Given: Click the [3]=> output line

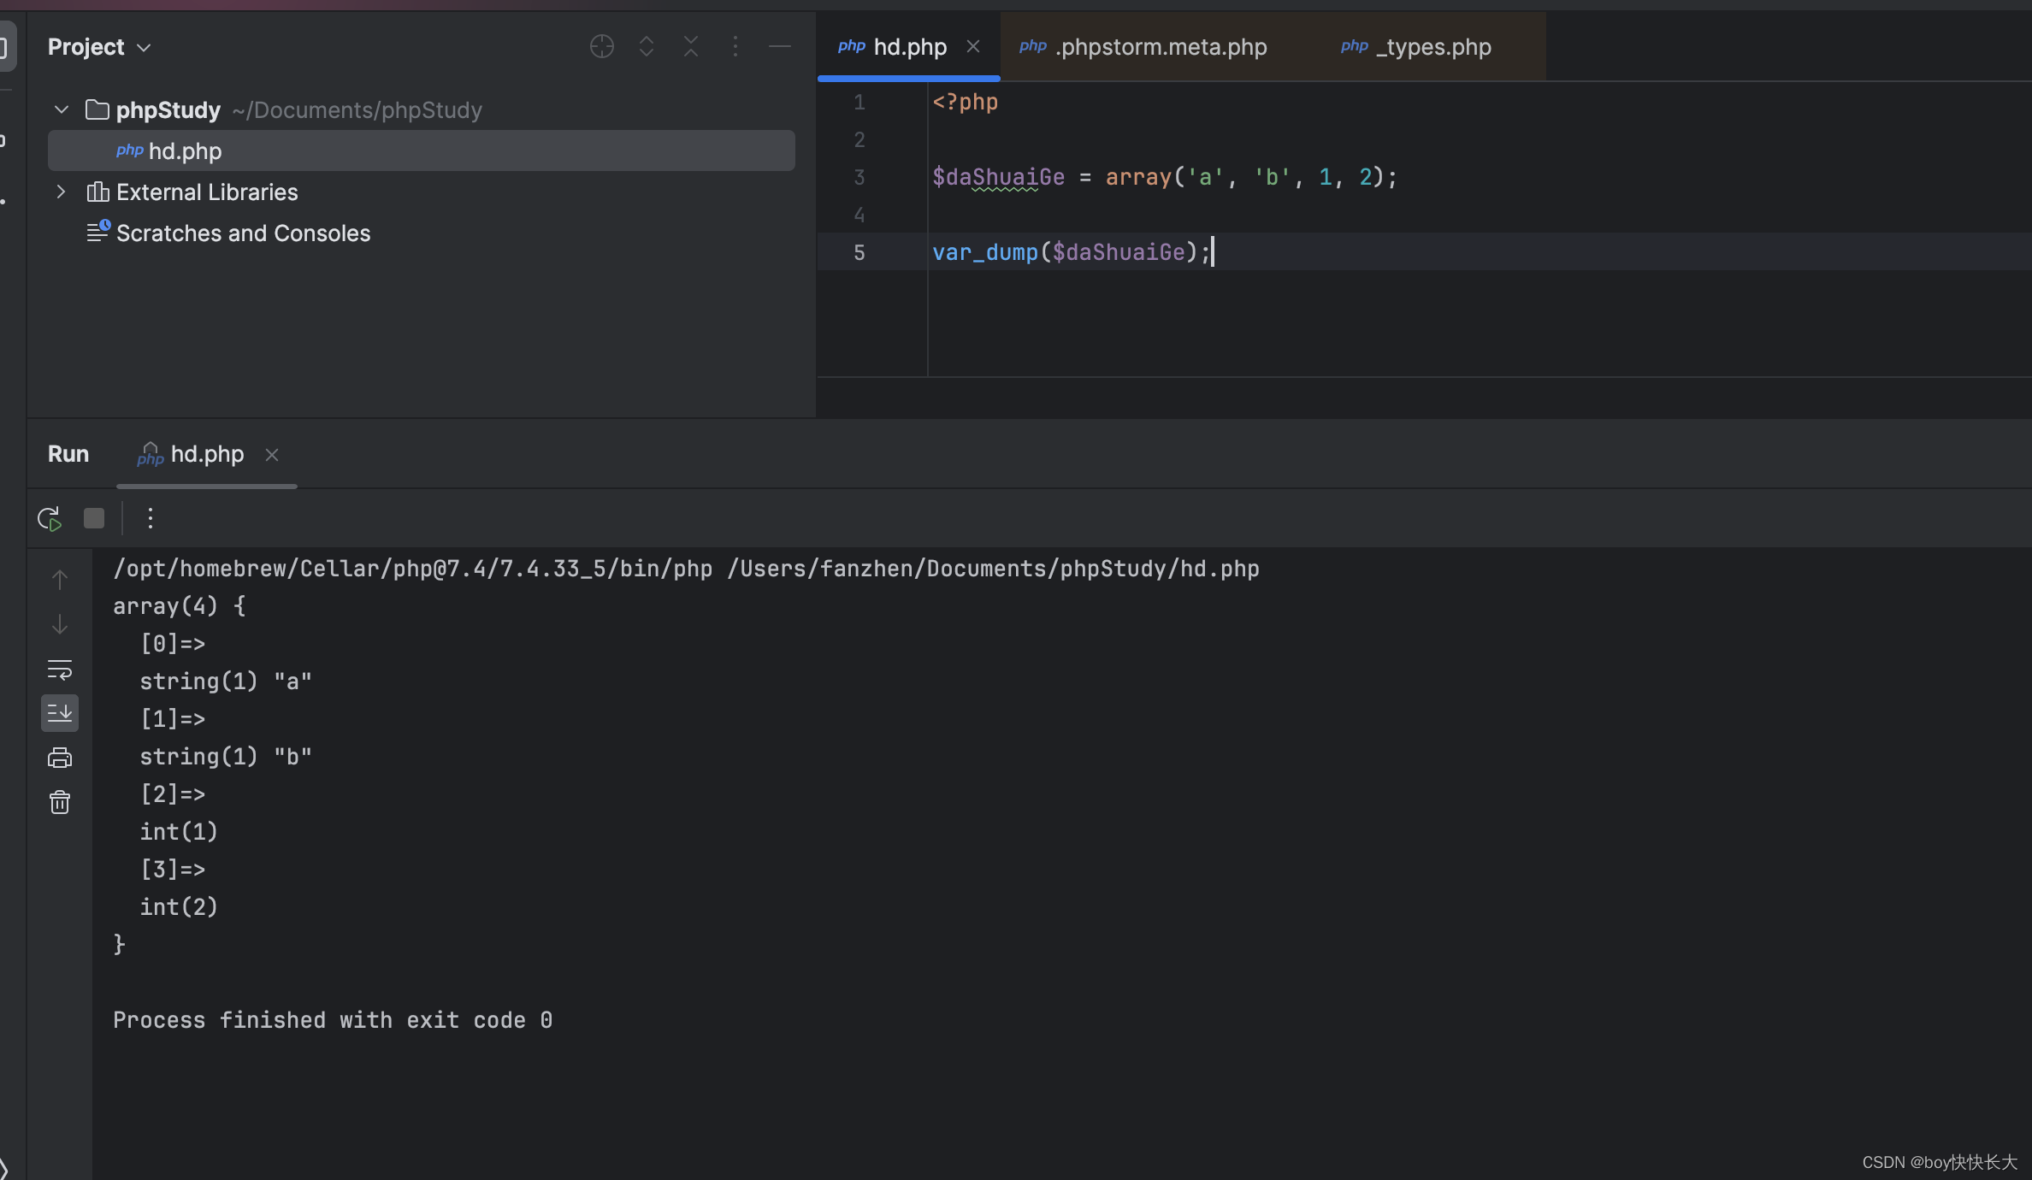Looking at the screenshot, I should coord(173,870).
